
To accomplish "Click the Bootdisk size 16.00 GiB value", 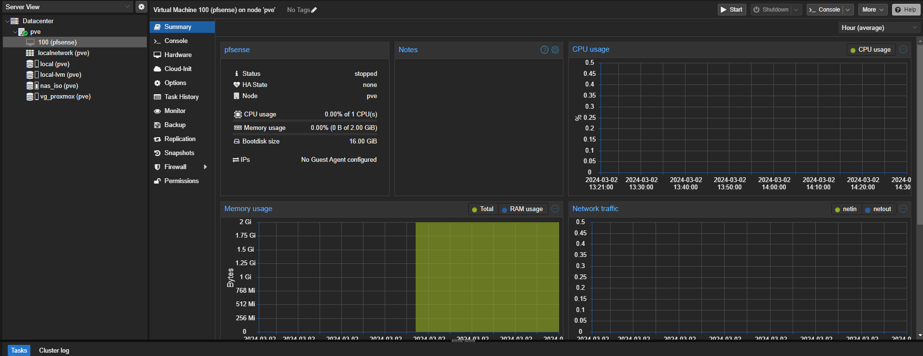I will (x=363, y=142).
